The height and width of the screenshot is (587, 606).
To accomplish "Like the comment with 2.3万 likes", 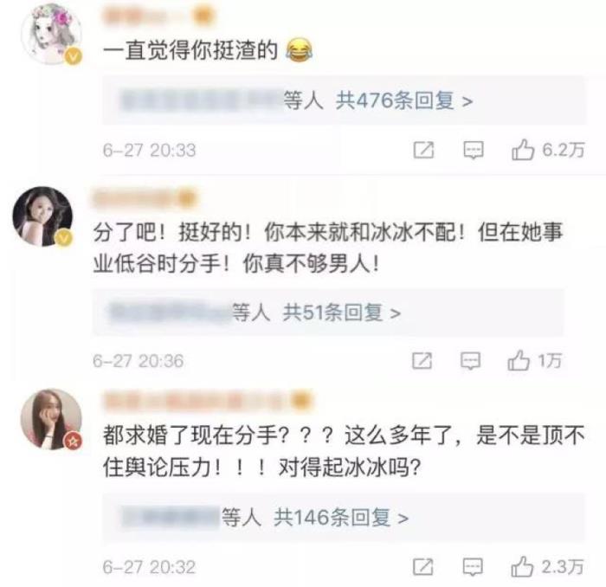I will (523, 567).
